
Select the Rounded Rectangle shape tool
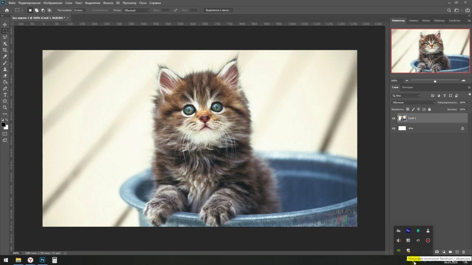5,101
